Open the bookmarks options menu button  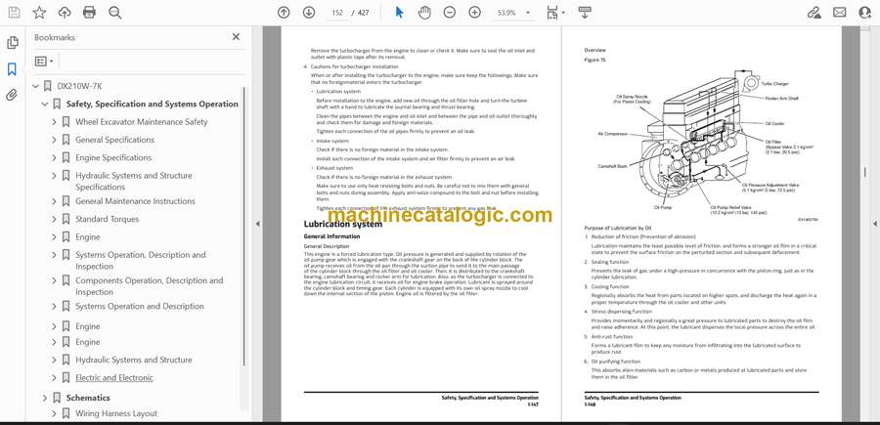[x=44, y=62]
